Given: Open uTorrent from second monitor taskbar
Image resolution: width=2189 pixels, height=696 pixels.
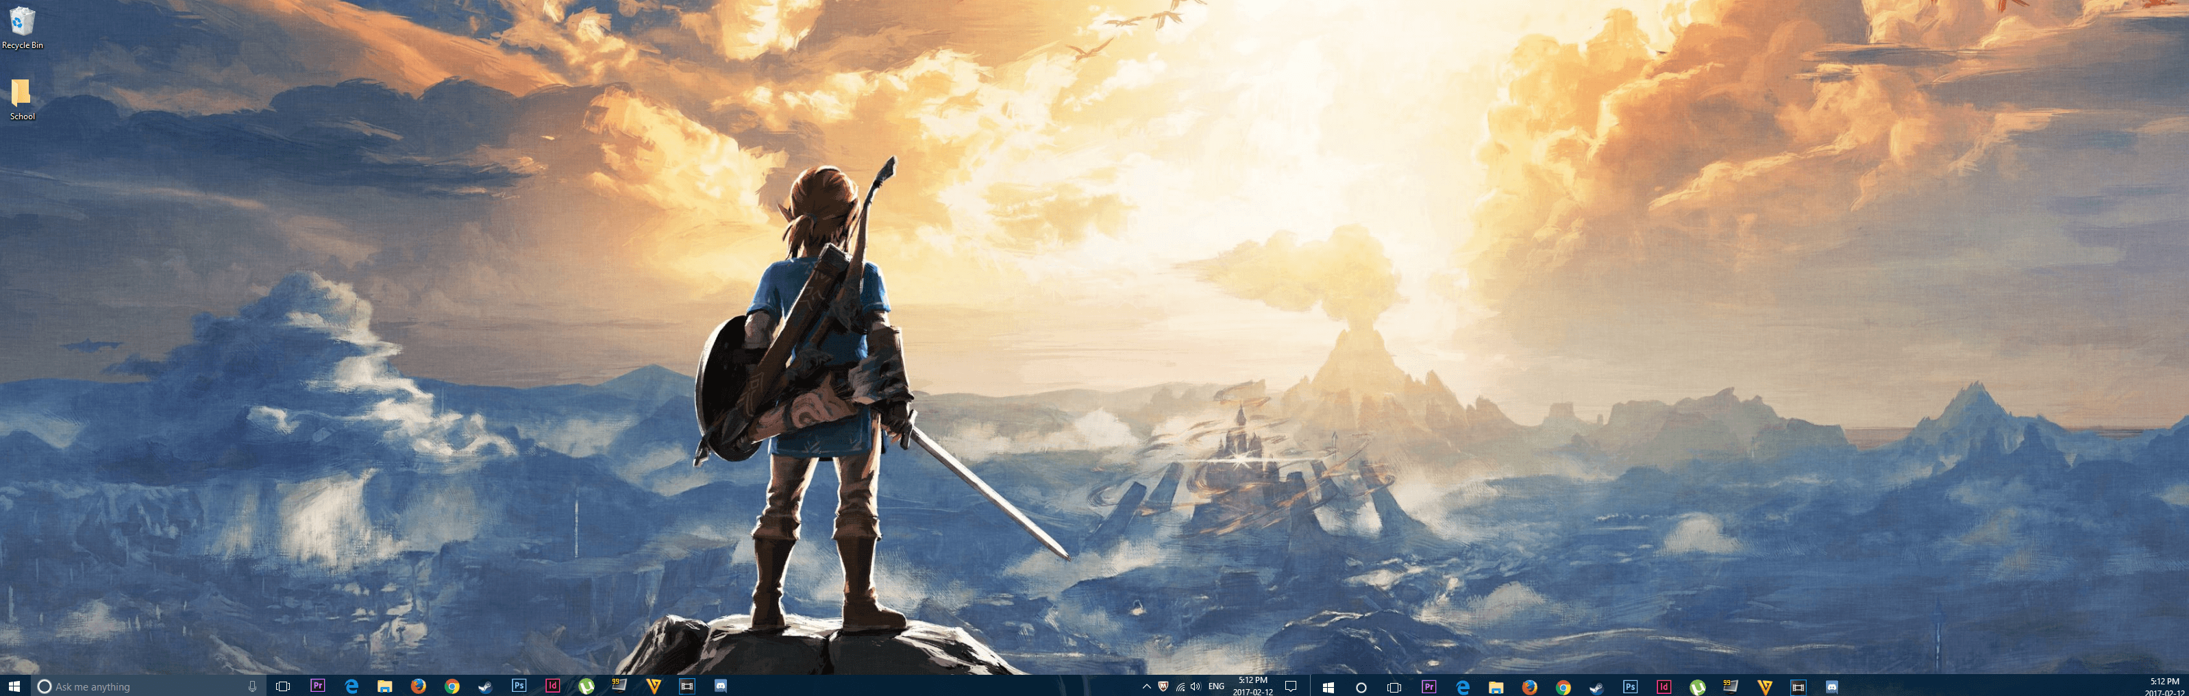Looking at the screenshot, I should [x=1697, y=686].
